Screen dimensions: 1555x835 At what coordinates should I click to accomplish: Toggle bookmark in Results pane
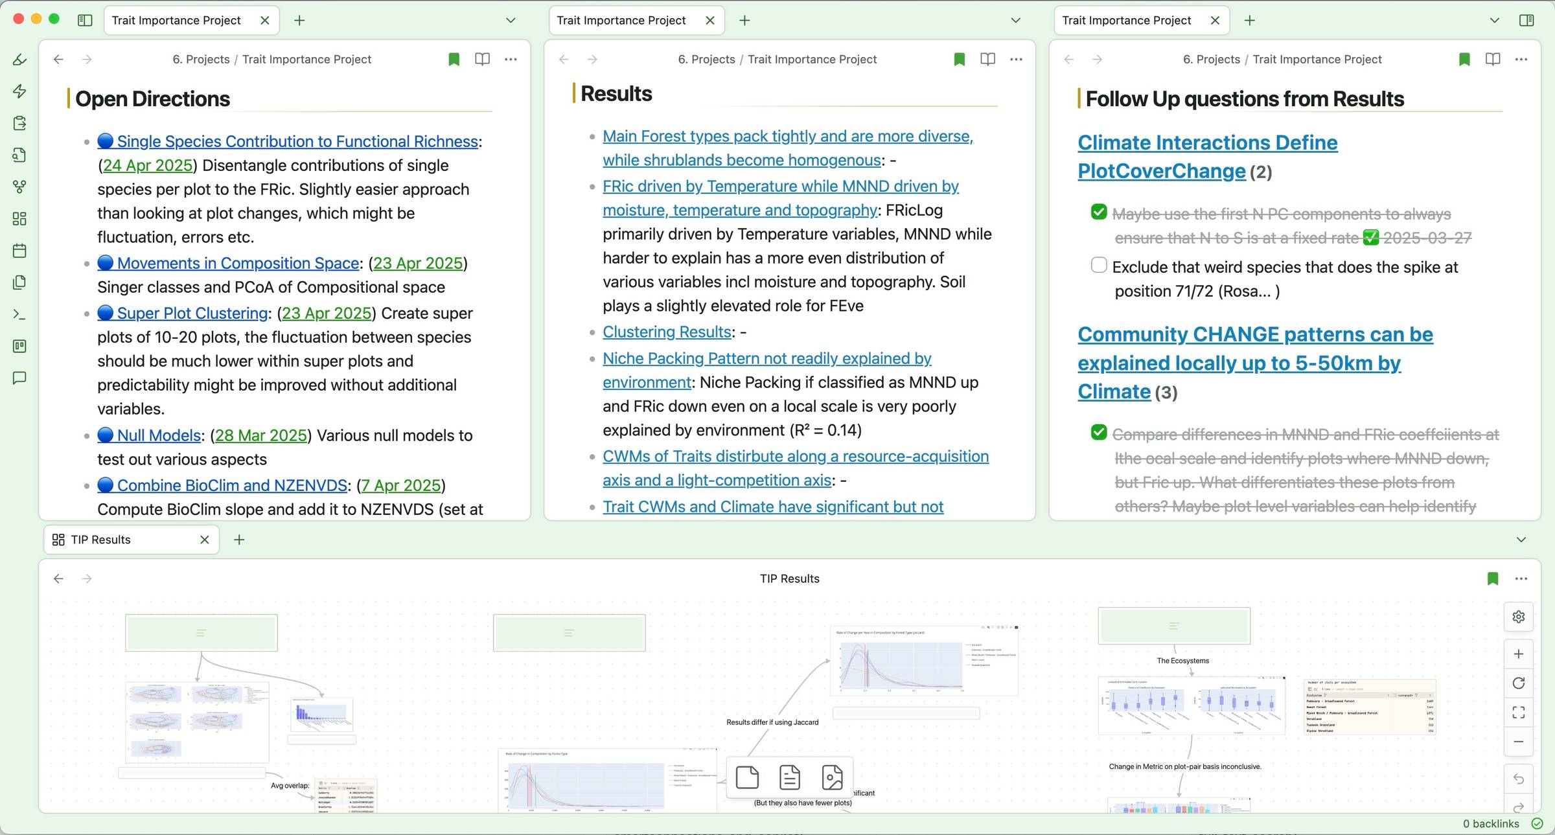[960, 59]
